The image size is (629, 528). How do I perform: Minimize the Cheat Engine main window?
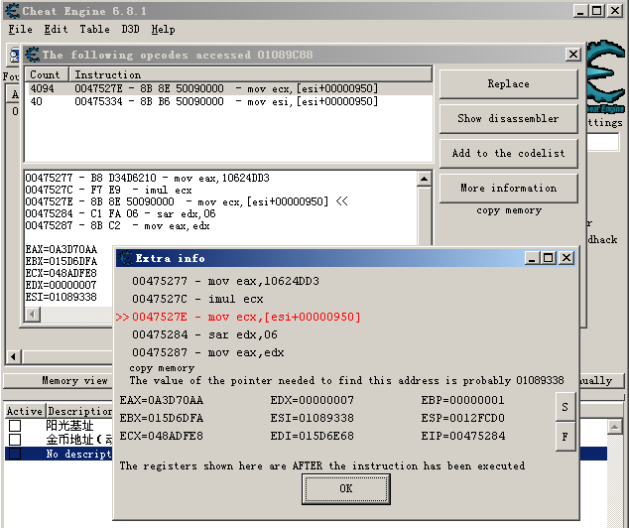click(580, 11)
